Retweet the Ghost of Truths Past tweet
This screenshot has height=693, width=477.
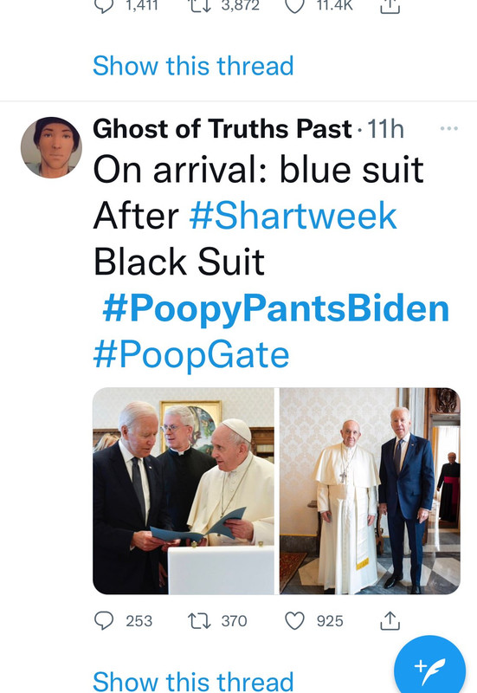coord(199,620)
